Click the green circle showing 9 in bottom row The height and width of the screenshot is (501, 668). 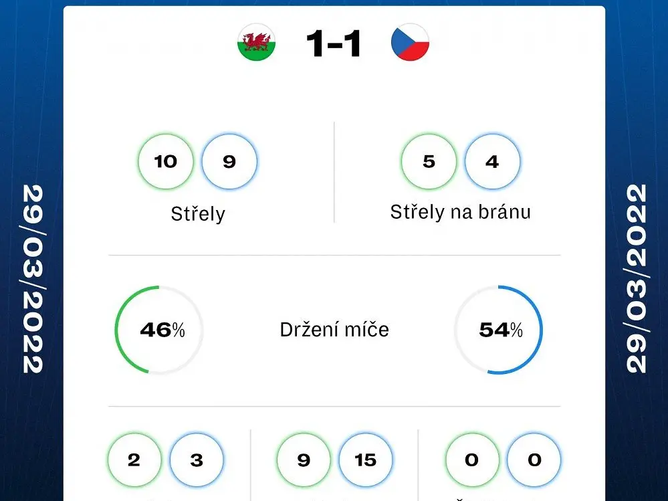click(x=304, y=460)
